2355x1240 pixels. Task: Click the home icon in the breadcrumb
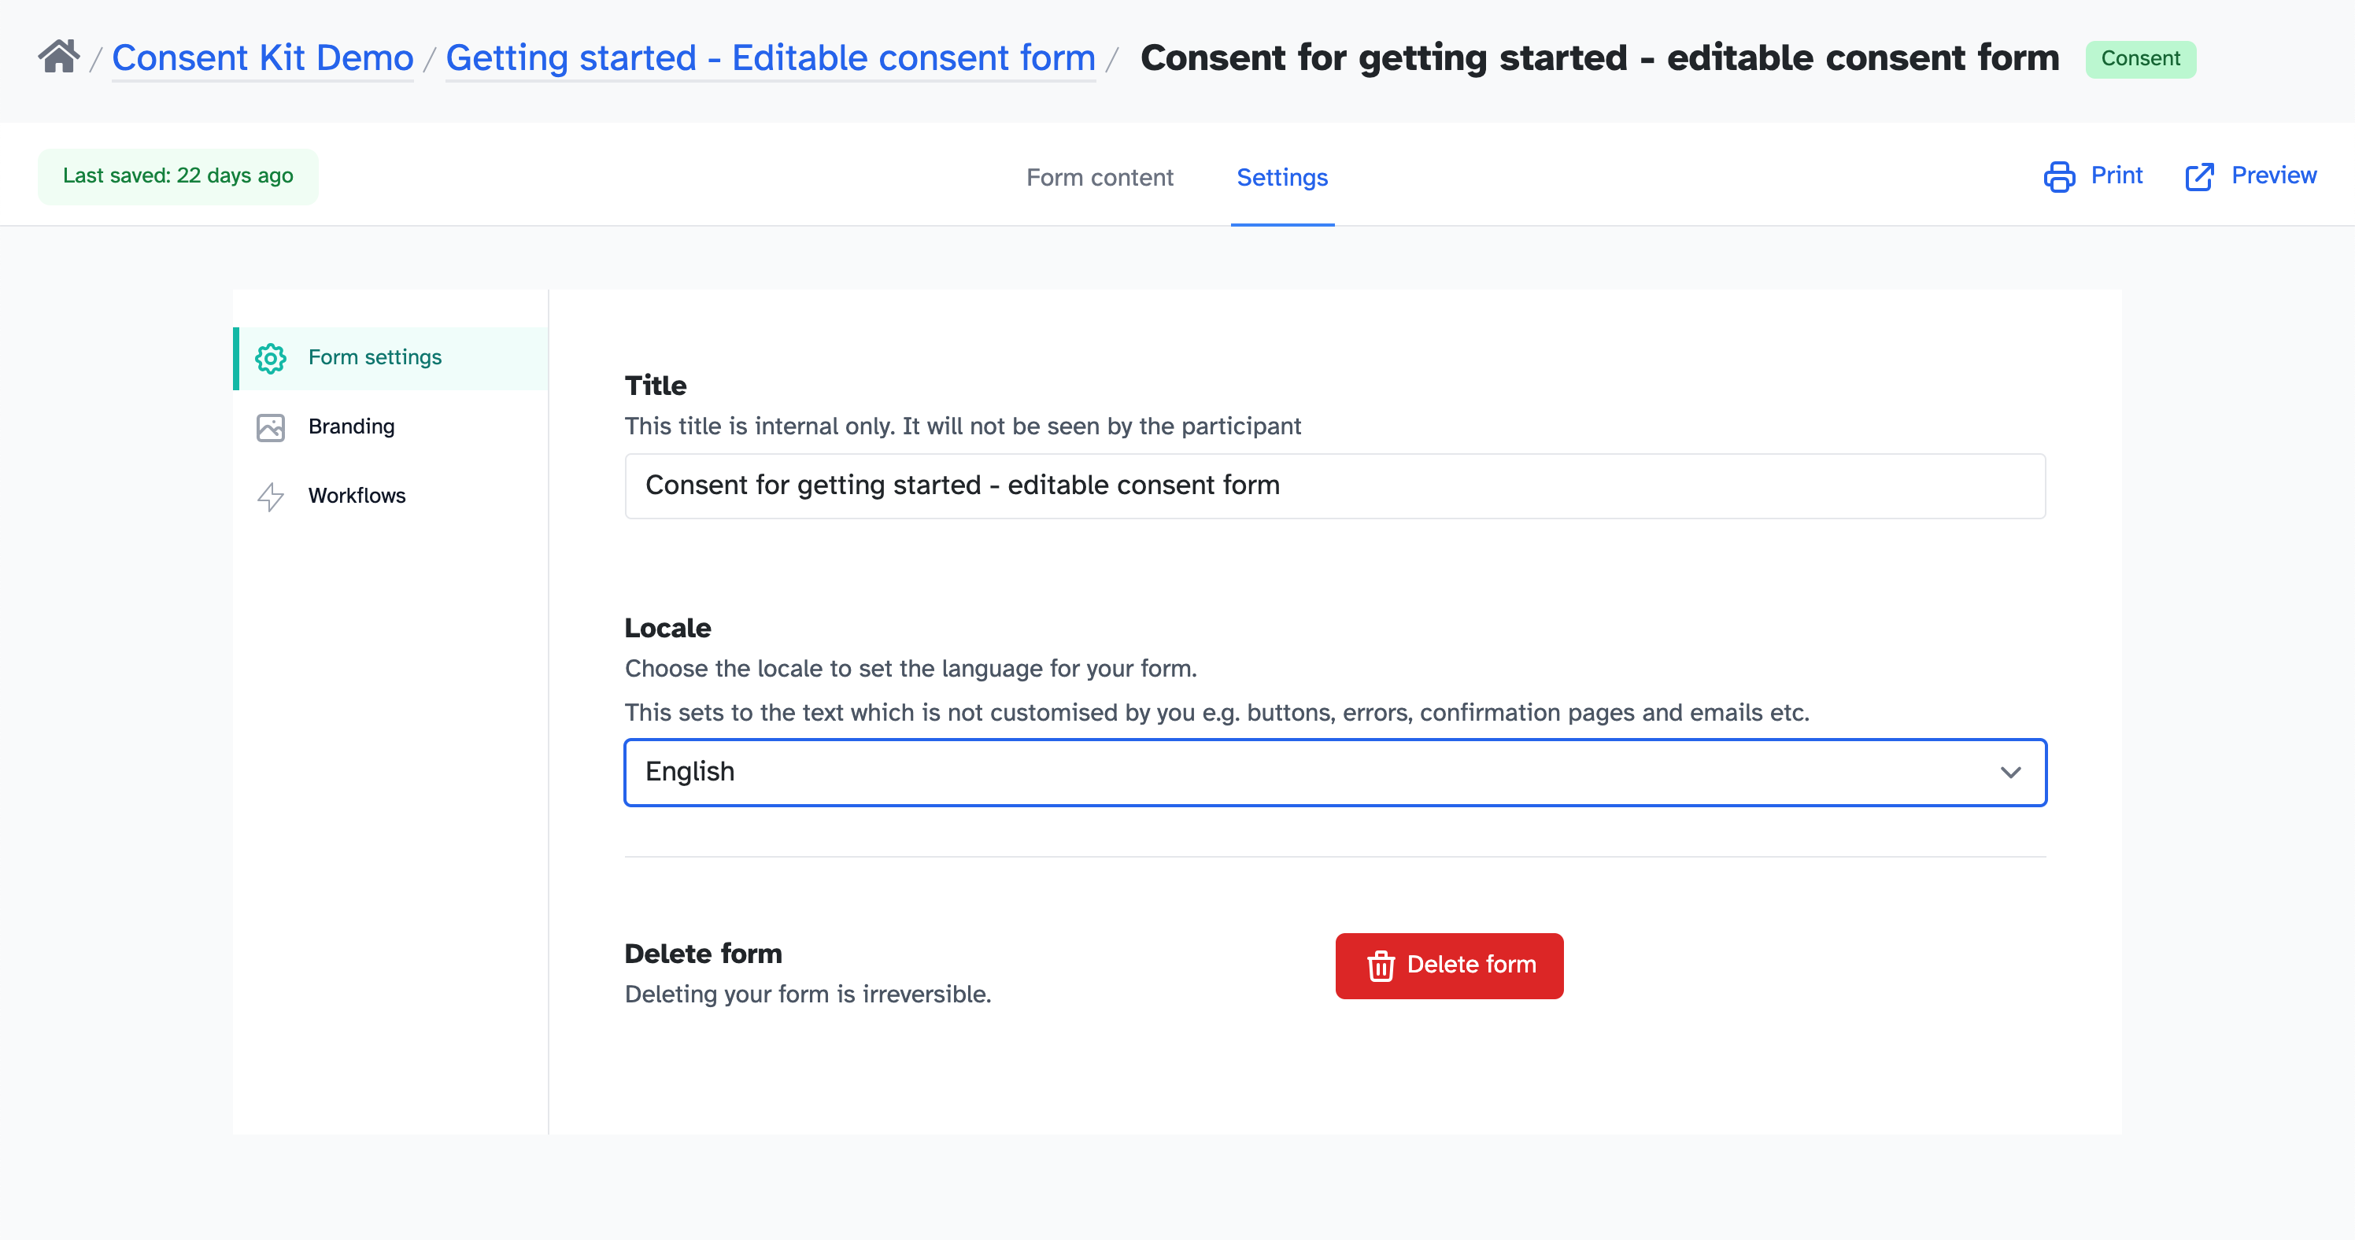[57, 57]
